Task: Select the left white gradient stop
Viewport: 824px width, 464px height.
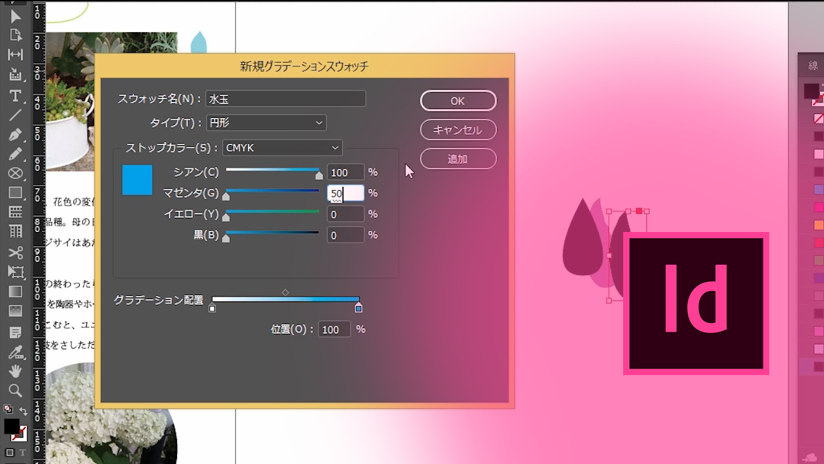Action: [x=212, y=309]
